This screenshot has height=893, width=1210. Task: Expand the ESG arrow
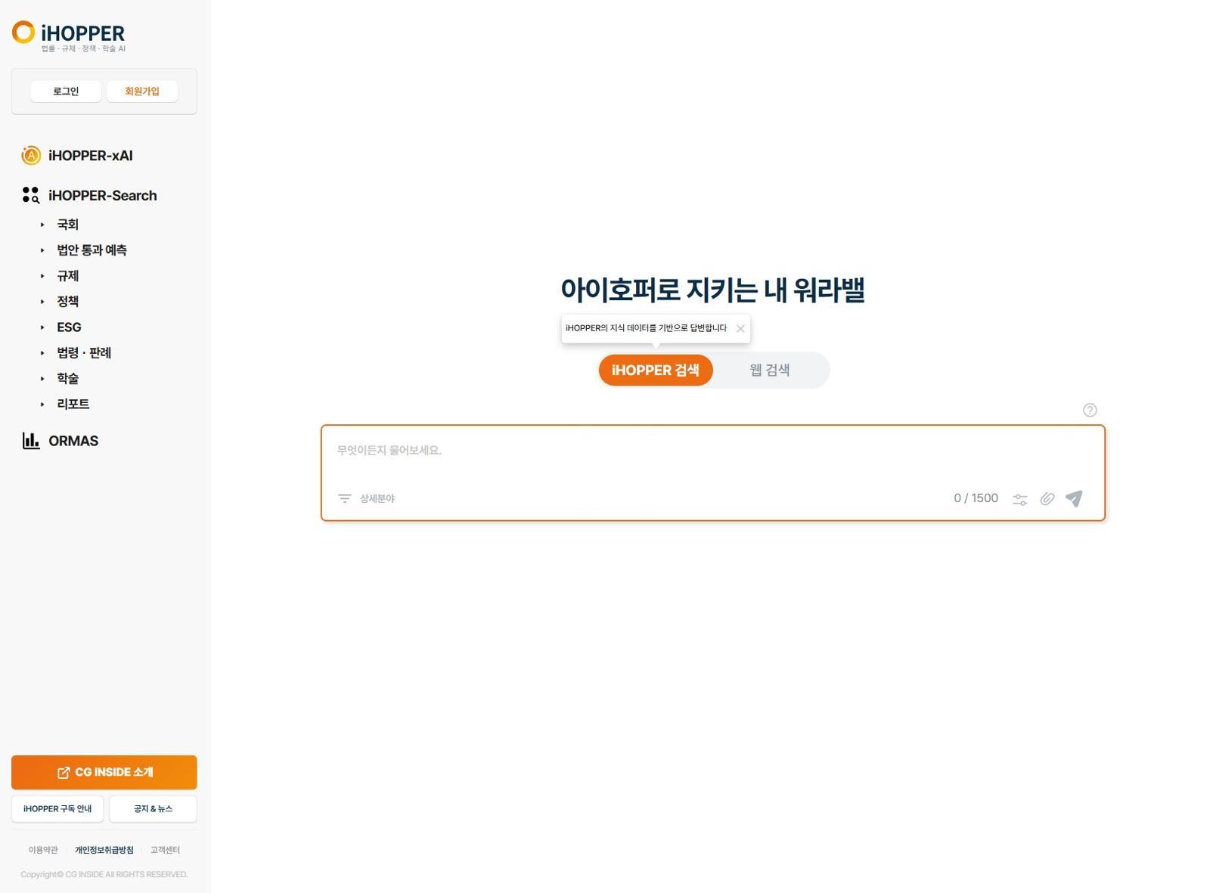[x=42, y=327]
